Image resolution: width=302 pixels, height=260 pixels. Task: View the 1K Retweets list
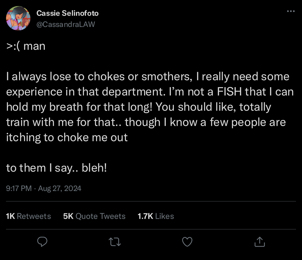coord(29,216)
